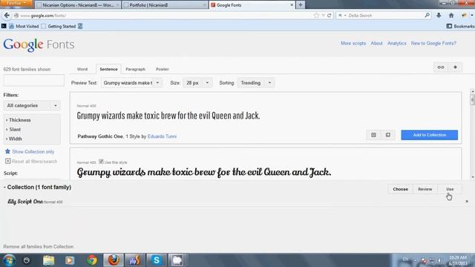Open the Sorting Trending dropdown
This screenshot has width=475, height=267.
(256, 82)
